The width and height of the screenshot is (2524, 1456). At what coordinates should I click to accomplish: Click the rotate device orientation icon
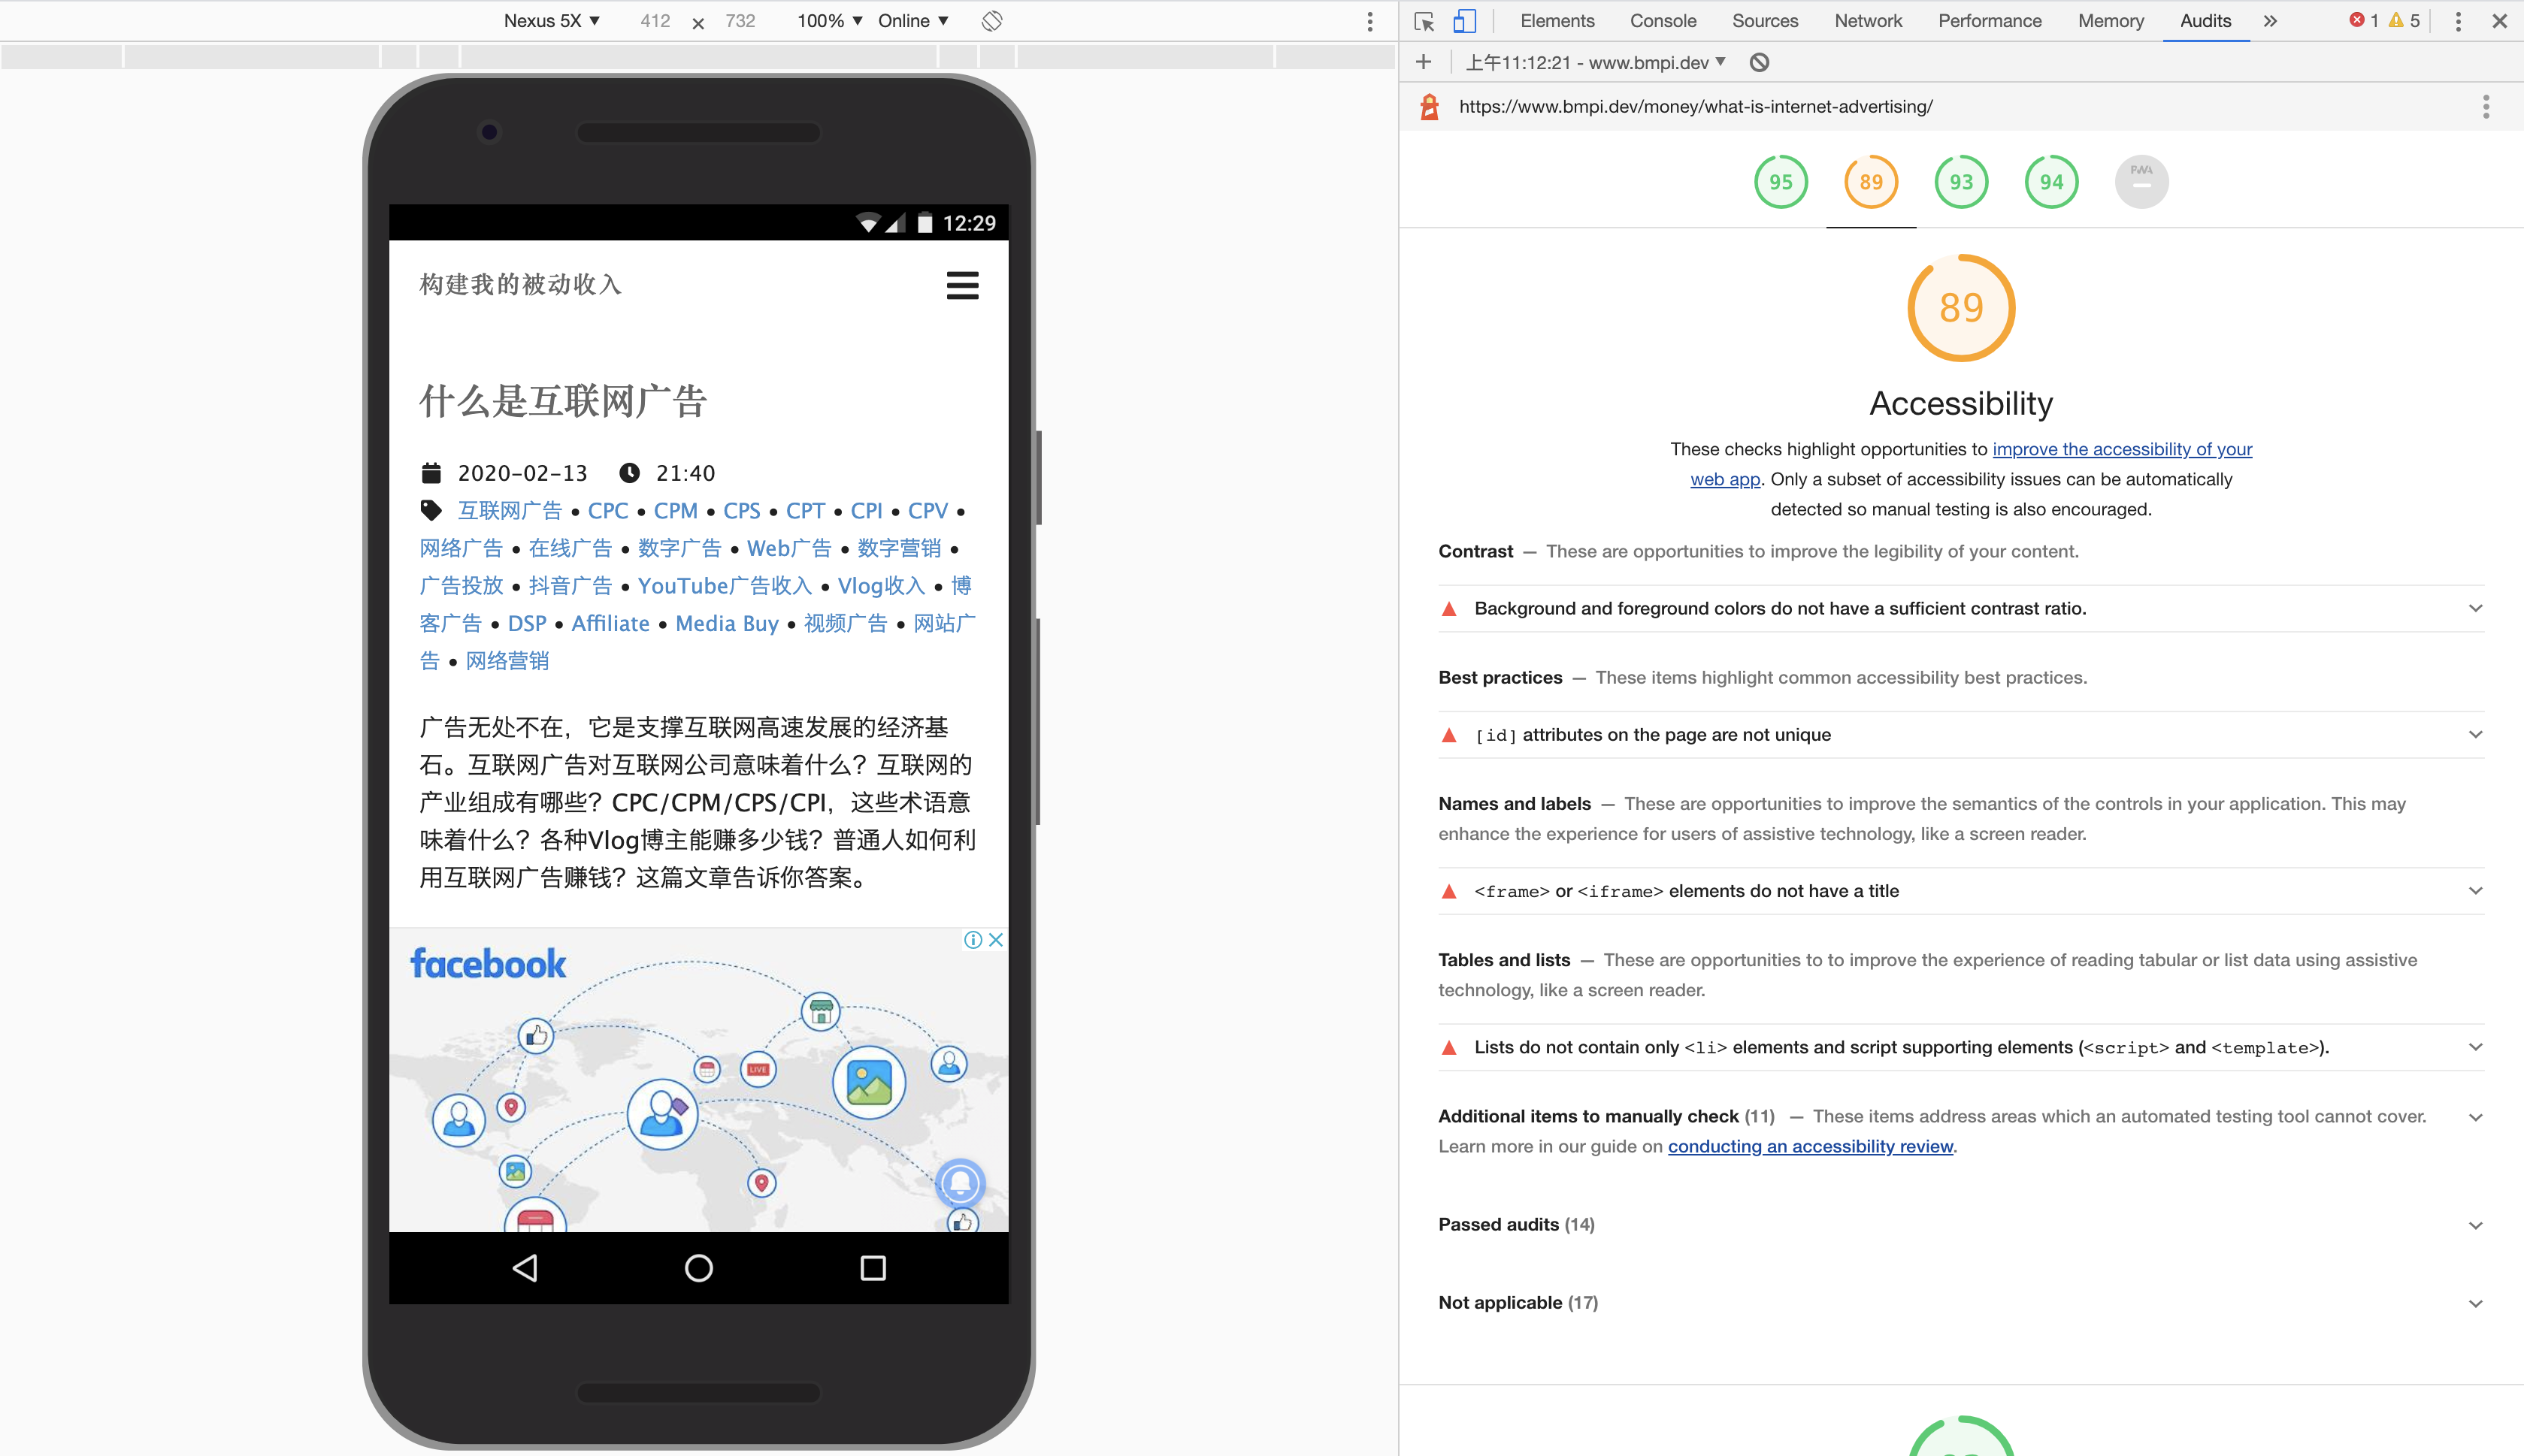click(991, 21)
